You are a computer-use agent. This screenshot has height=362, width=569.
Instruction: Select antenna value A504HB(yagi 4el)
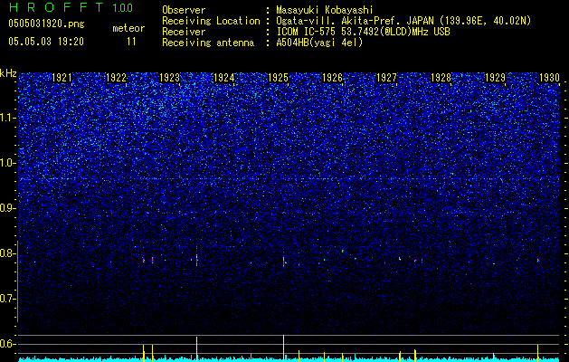pyautogui.click(x=319, y=43)
